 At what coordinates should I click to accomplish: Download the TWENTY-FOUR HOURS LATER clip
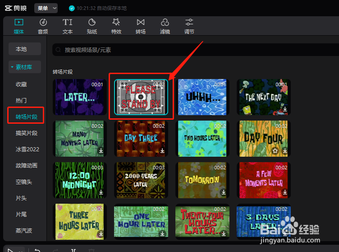tap(224, 233)
